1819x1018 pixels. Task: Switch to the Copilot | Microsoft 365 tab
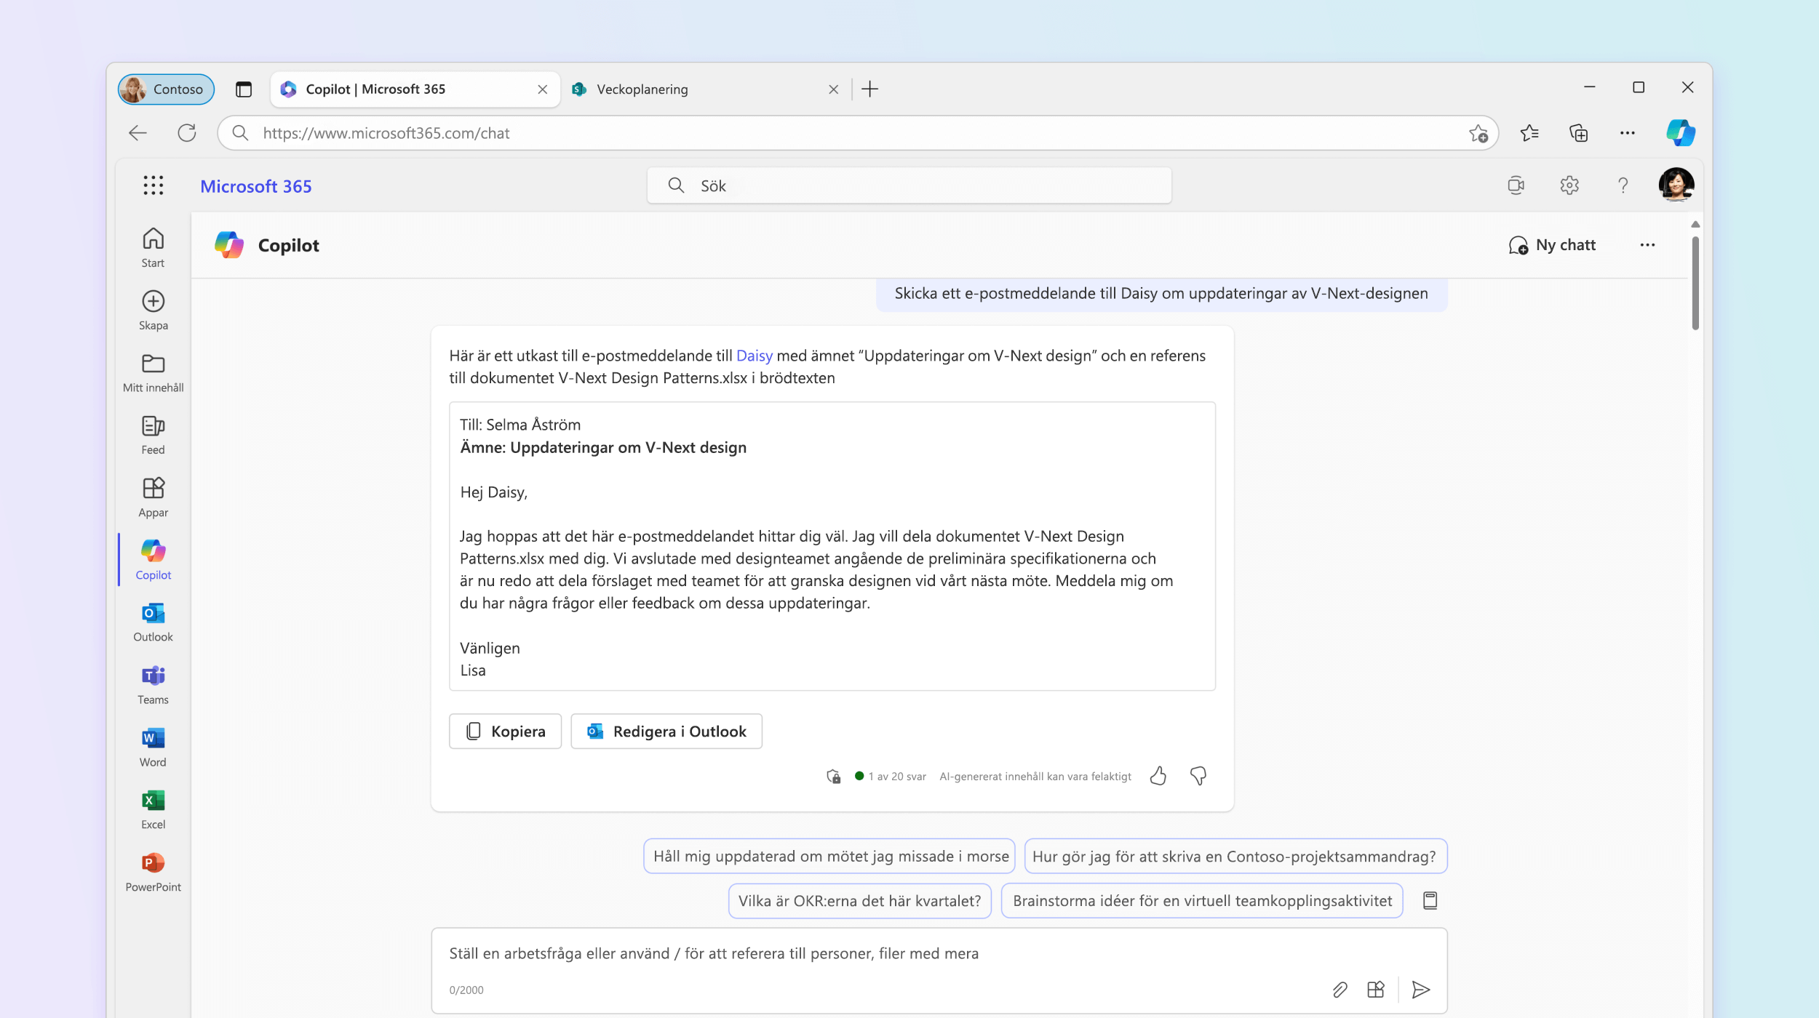[415, 89]
